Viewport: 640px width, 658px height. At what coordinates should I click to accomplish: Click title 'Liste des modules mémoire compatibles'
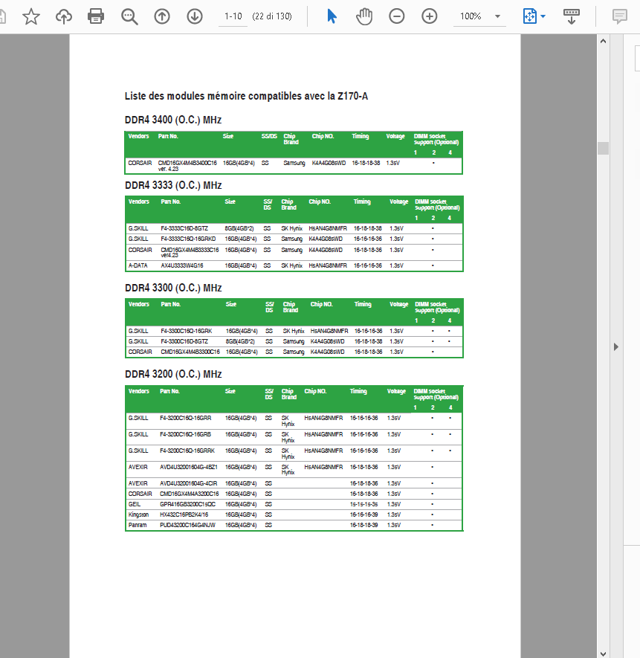pos(213,96)
